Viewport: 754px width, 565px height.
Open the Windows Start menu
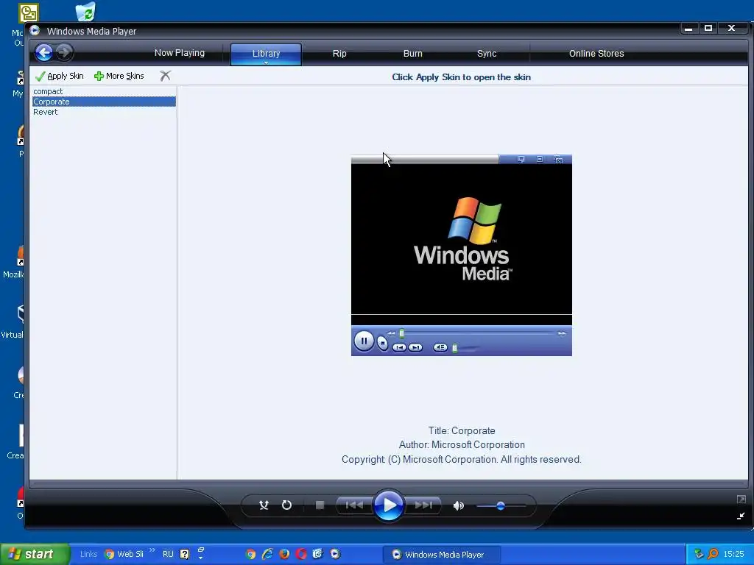[34, 554]
